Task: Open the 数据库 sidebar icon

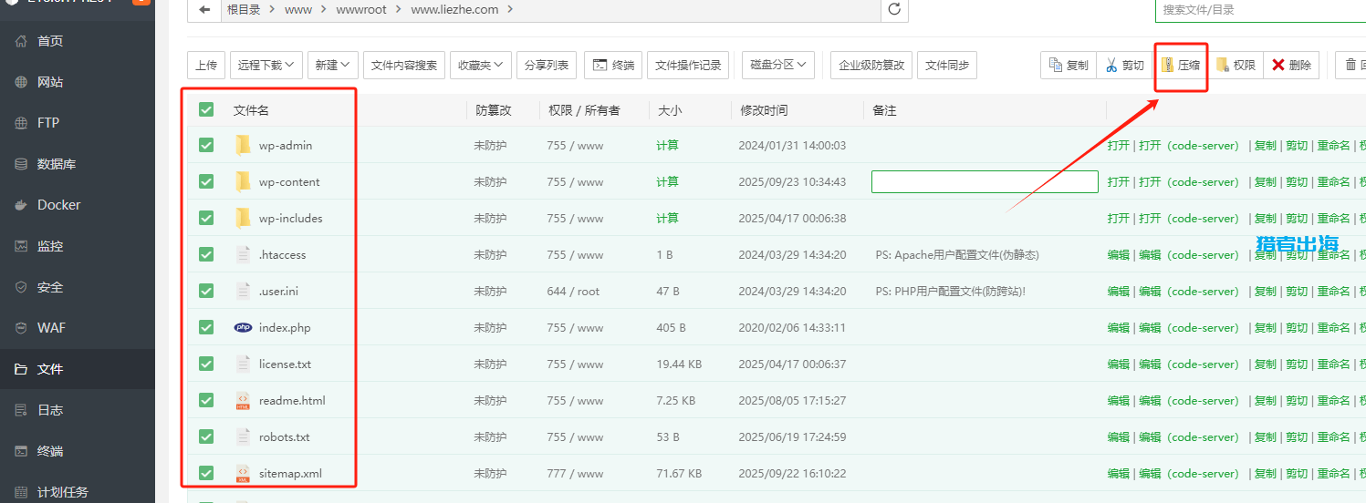Action: pos(22,164)
